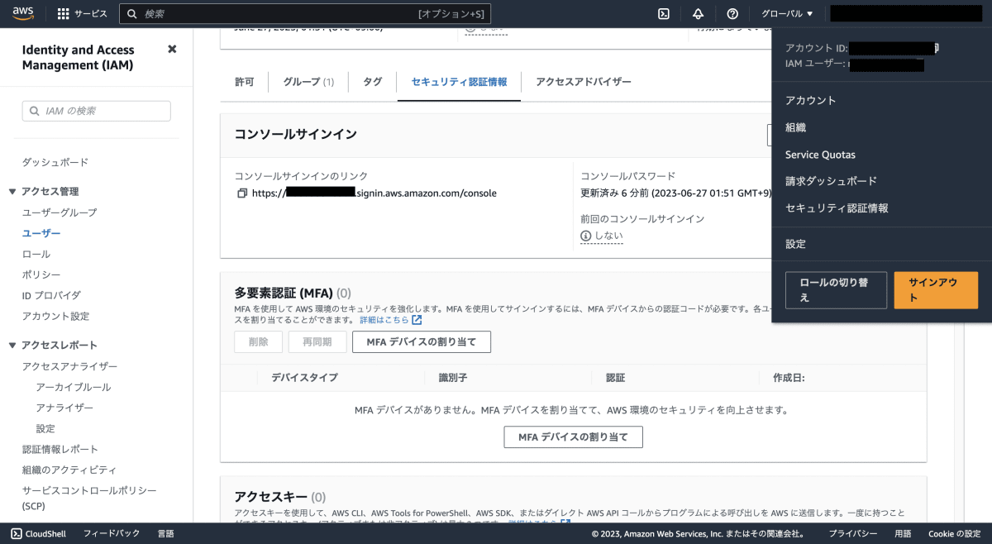Screen dimensions: 992x544
Task: Click the disabled 再同期 button
Action: [317, 342]
